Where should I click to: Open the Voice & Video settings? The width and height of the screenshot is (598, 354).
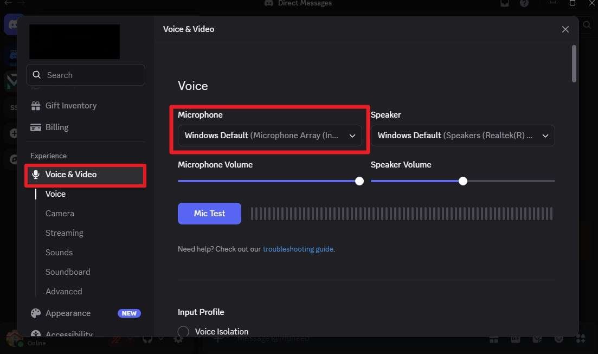pos(86,175)
